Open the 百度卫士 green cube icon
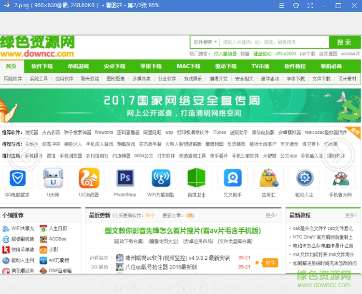Viewport: 362px width, 294px height. (197, 177)
